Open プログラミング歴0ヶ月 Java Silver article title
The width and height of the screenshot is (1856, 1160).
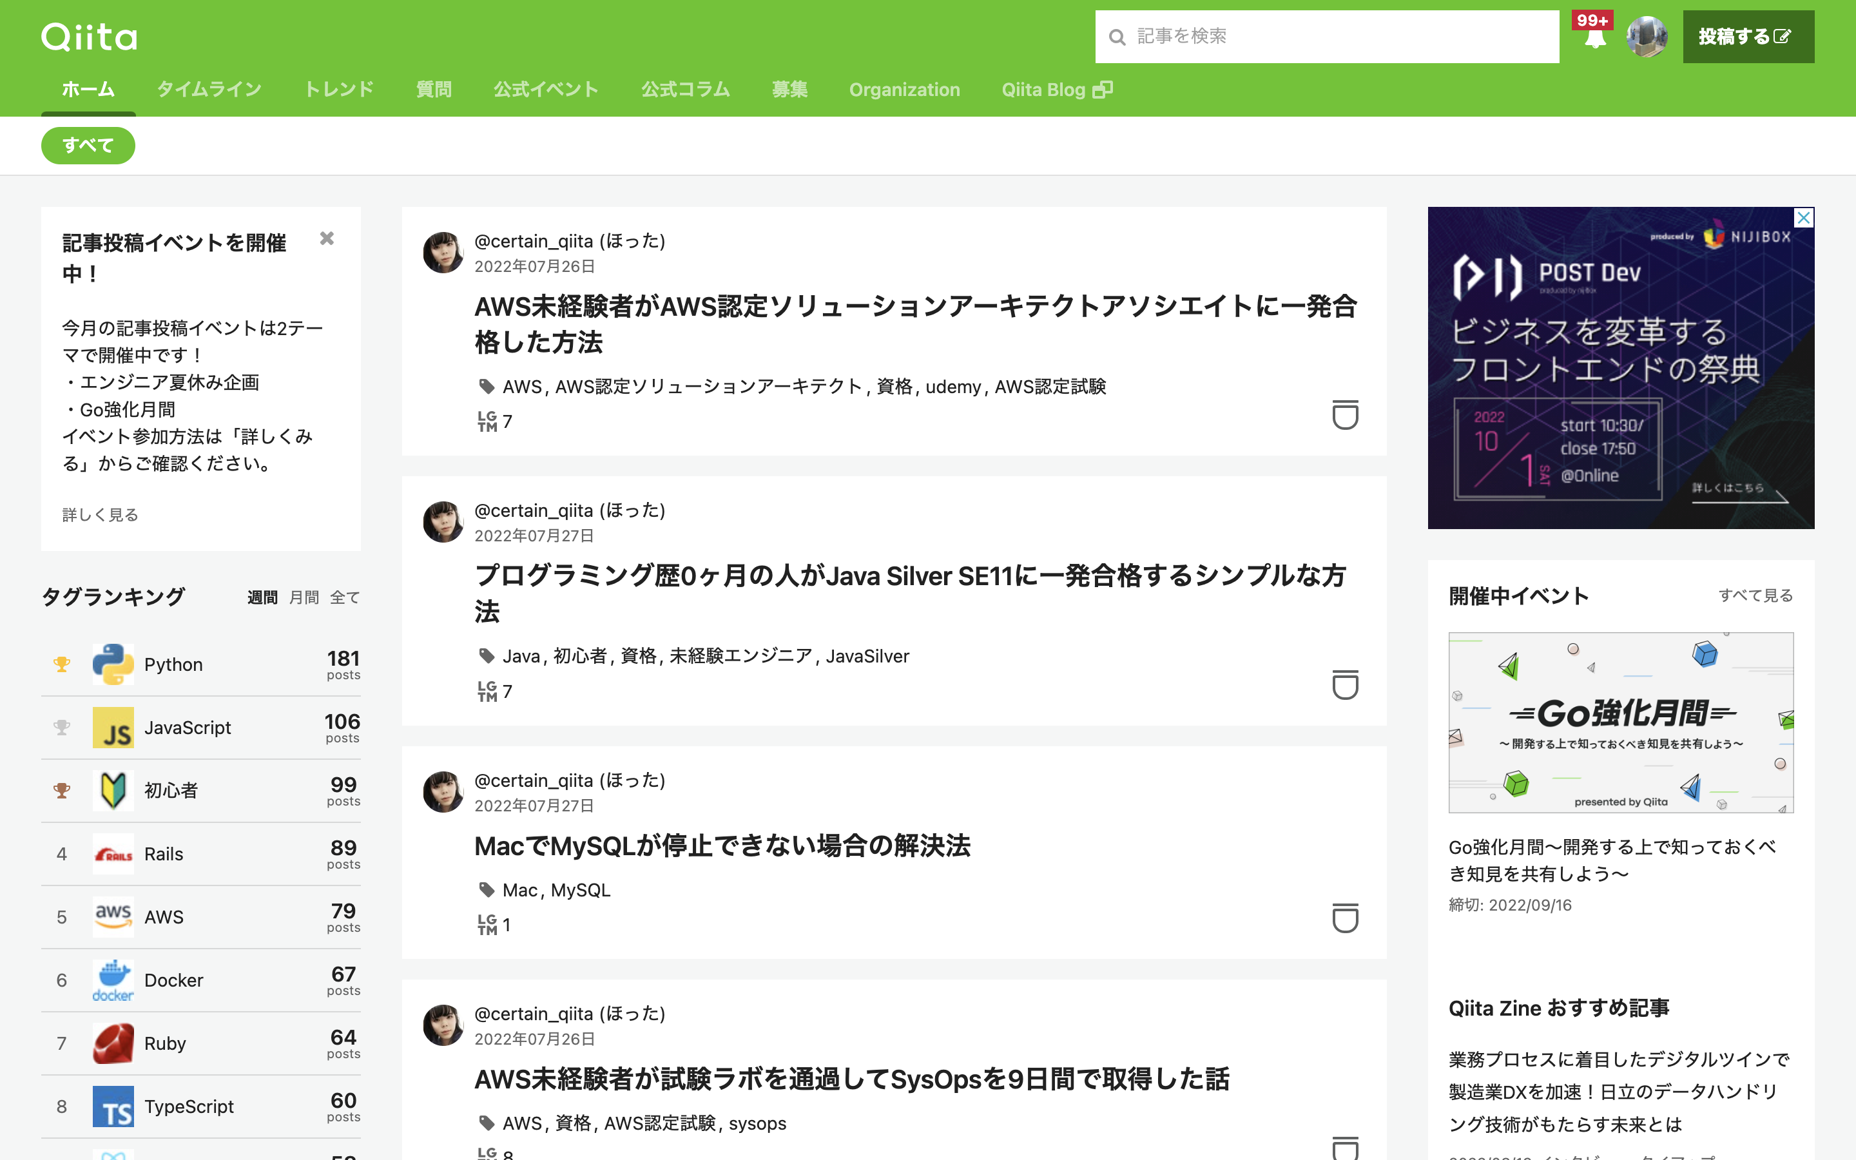point(911,593)
